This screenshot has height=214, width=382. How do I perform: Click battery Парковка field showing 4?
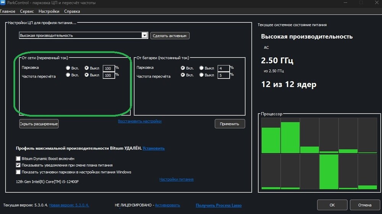[223, 68]
